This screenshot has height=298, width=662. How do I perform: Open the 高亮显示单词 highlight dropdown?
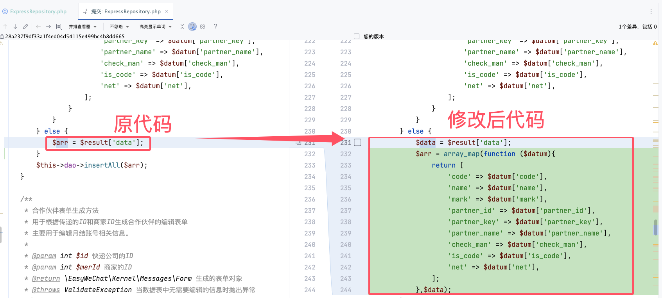(156, 27)
